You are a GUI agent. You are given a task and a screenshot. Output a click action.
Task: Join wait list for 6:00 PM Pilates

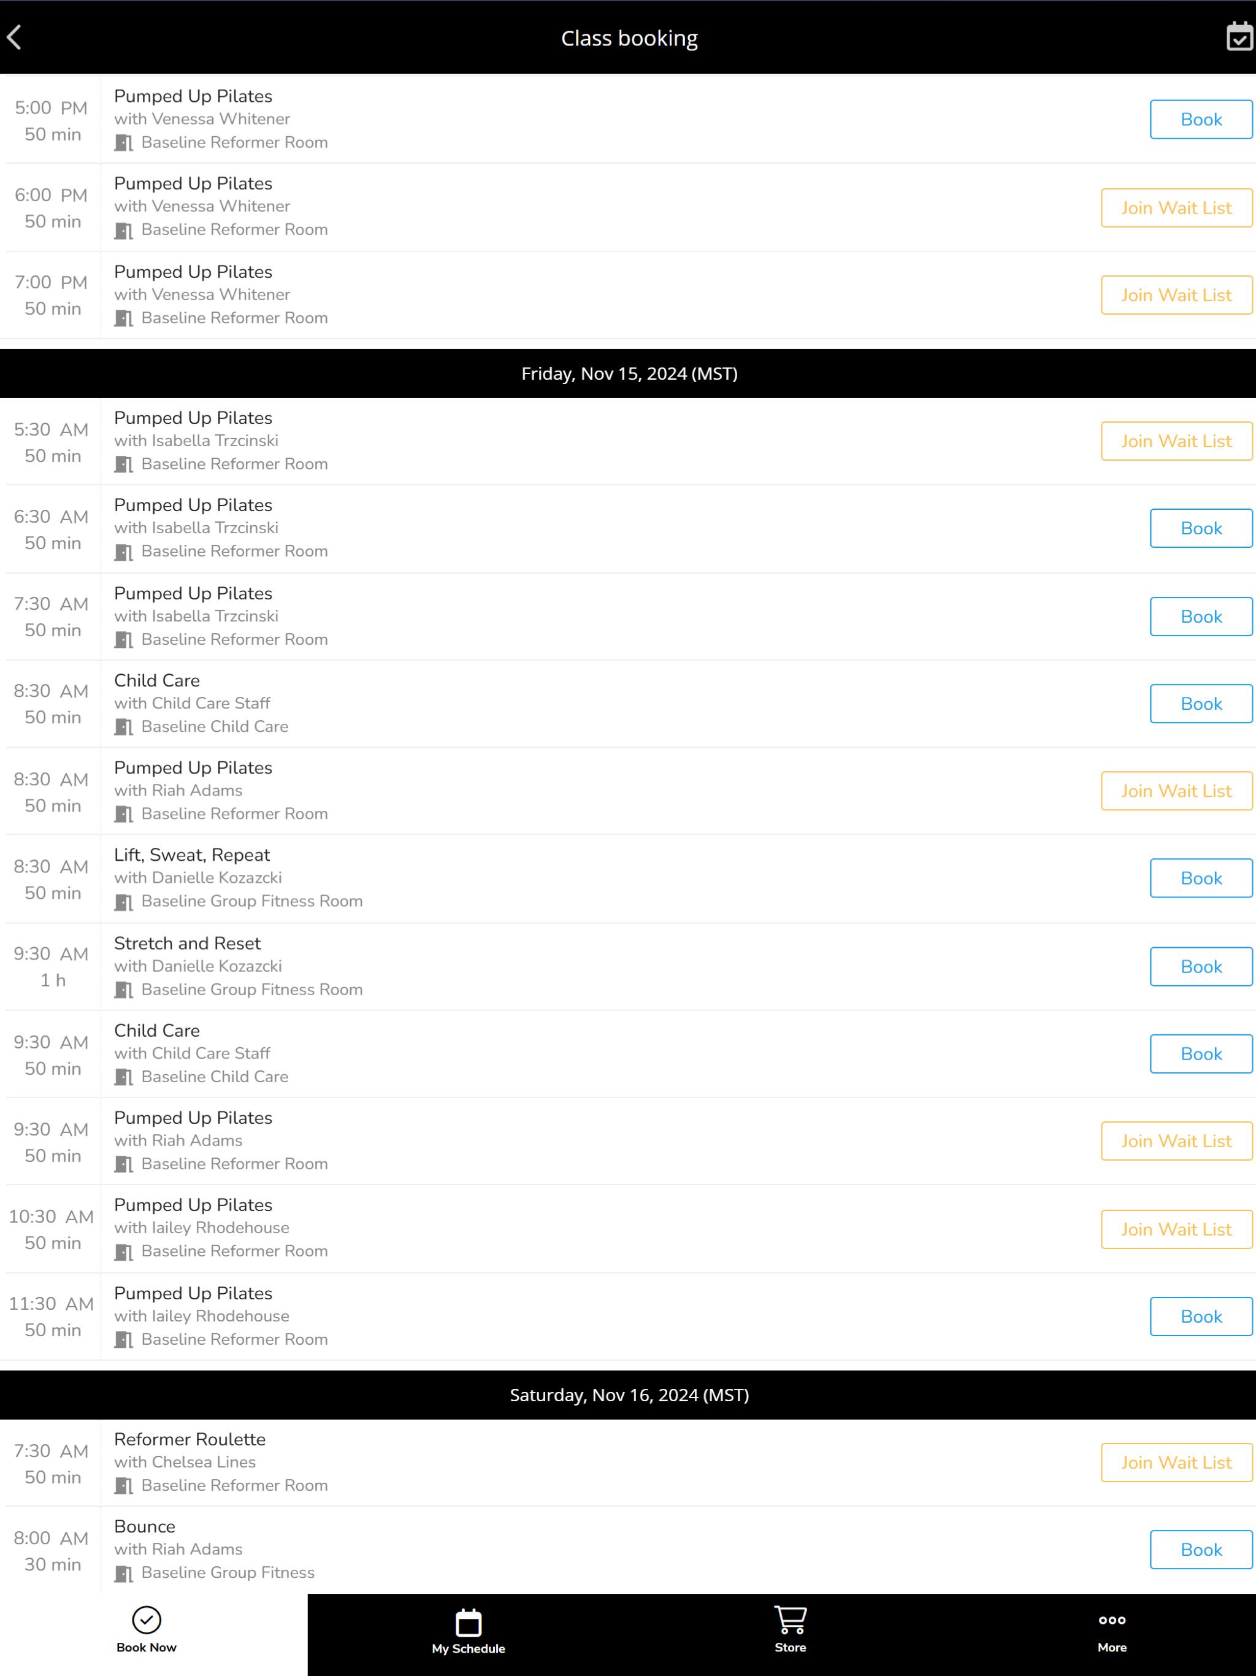[1176, 207]
